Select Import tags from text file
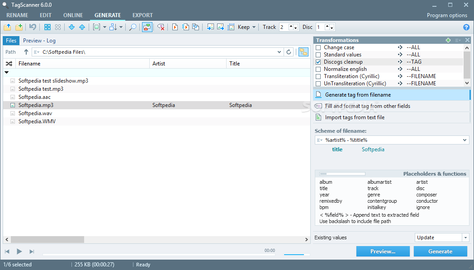This screenshot has width=474, height=270. (392, 117)
